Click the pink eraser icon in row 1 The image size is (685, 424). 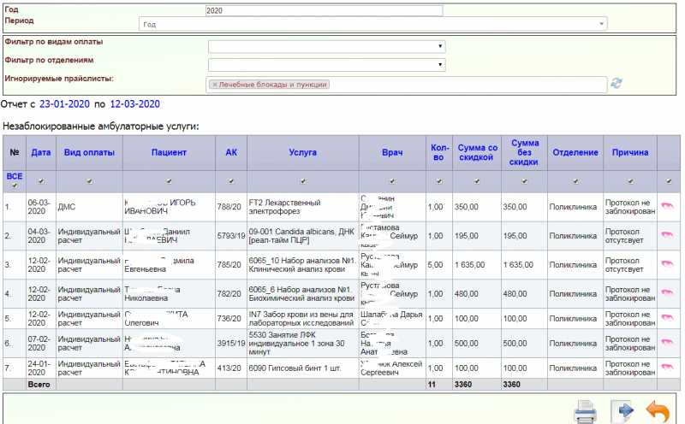[x=666, y=206]
